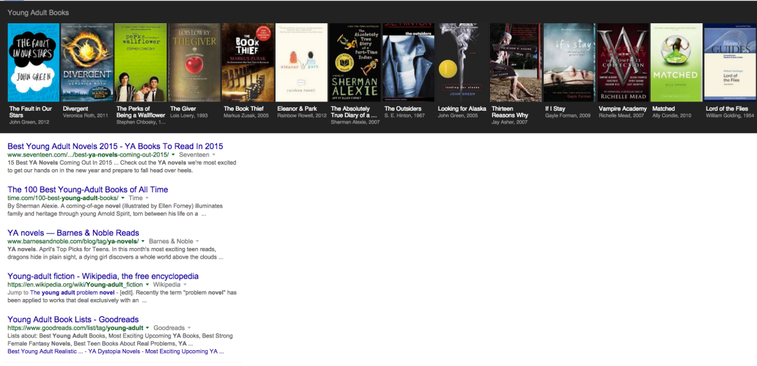Click the Rainbow Rowell, 2012 caption
The image size is (757, 366).
pyautogui.click(x=301, y=116)
